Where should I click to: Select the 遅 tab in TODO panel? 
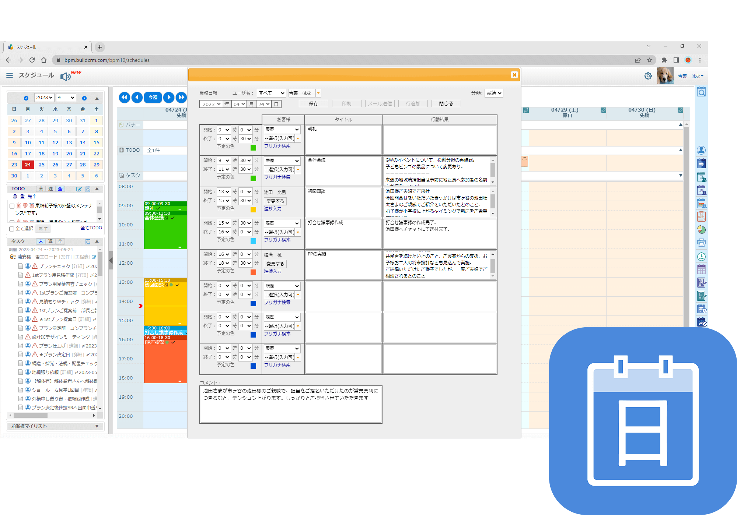(51, 188)
